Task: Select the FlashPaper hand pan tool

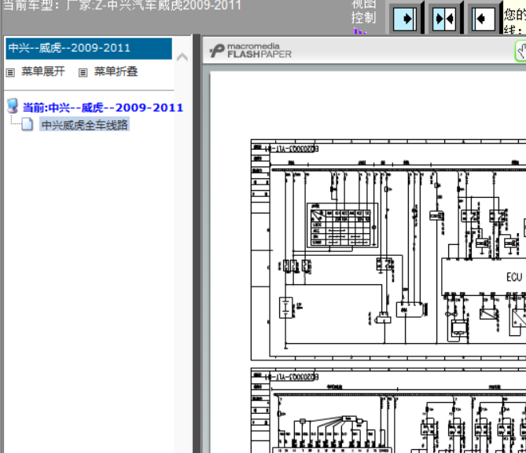Action: coord(521,51)
